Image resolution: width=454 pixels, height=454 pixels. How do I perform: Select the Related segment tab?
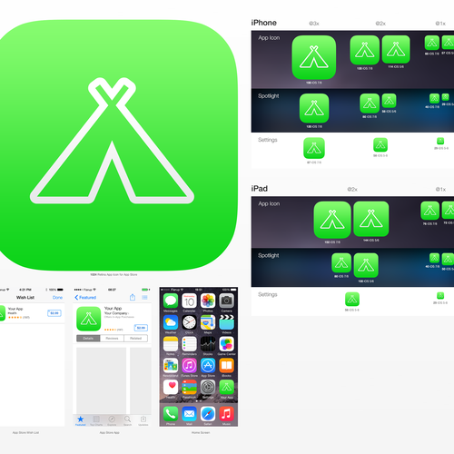tap(135, 339)
